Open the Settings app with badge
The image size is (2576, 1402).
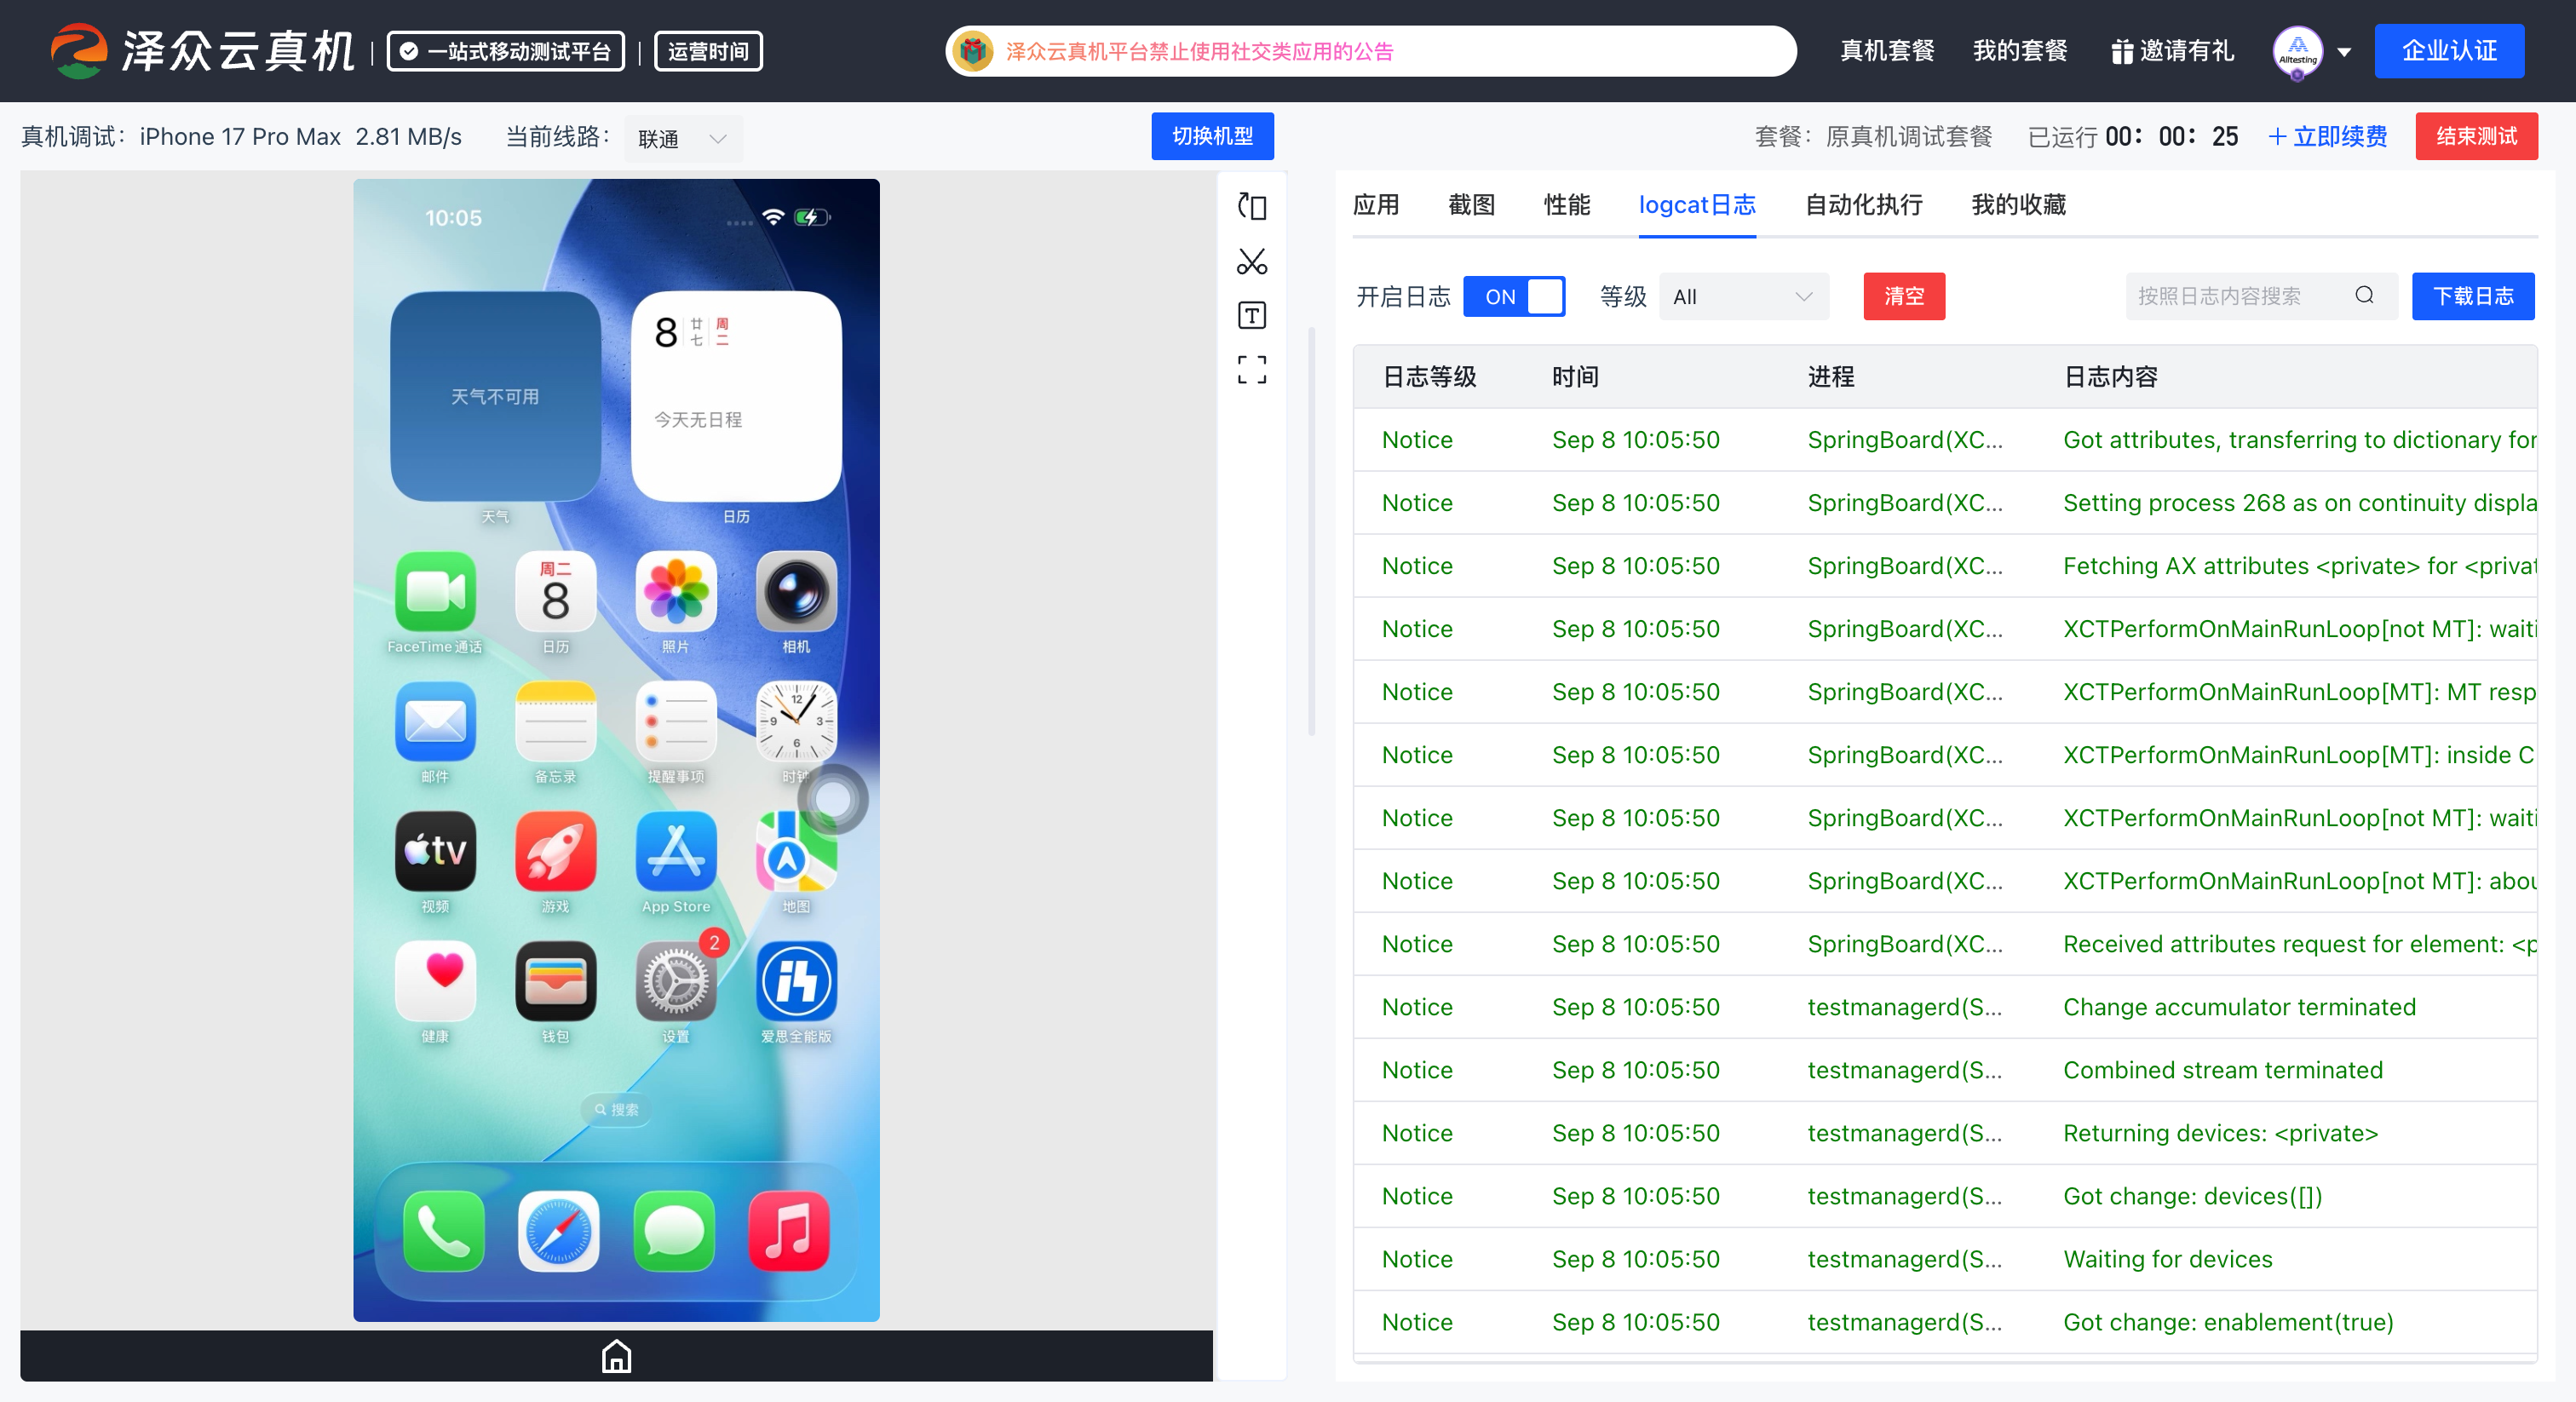click(676, 982)
